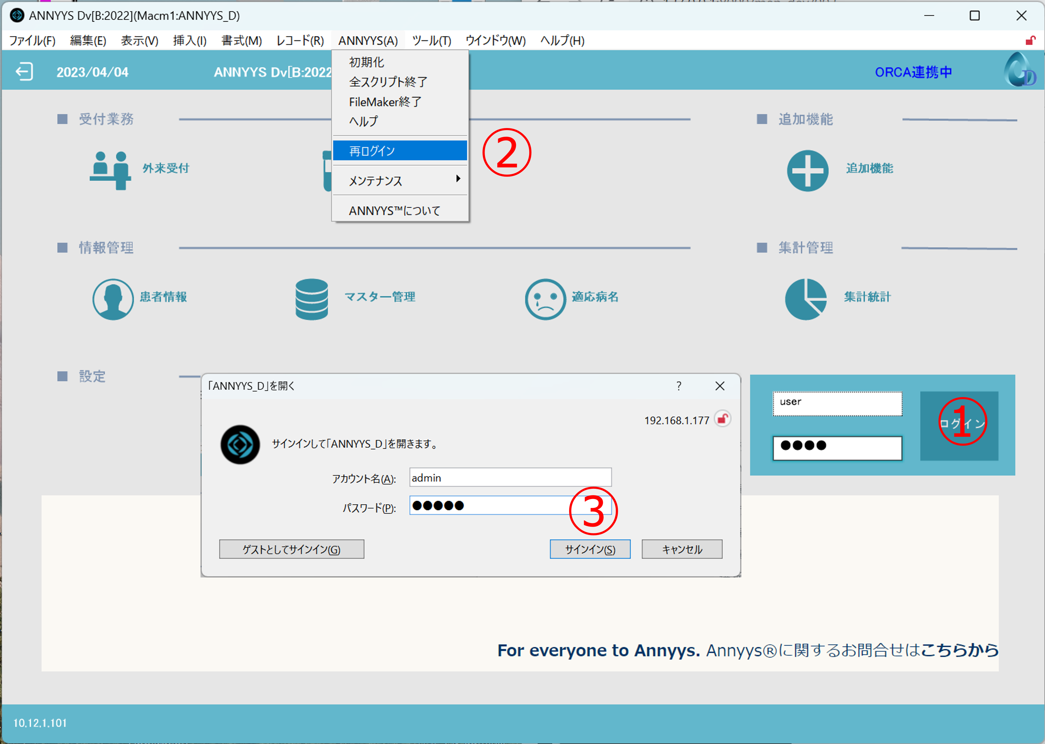Choose 全スクリプト終了 menu entry
1045x744 pixels.
point(400,81)
